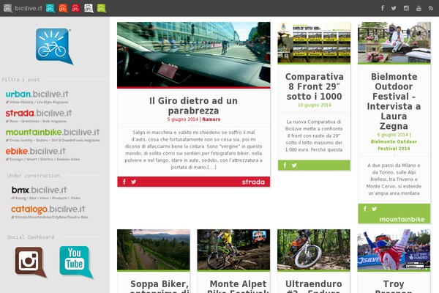Click the bicilive.it text in top bar

click(29, 8)
